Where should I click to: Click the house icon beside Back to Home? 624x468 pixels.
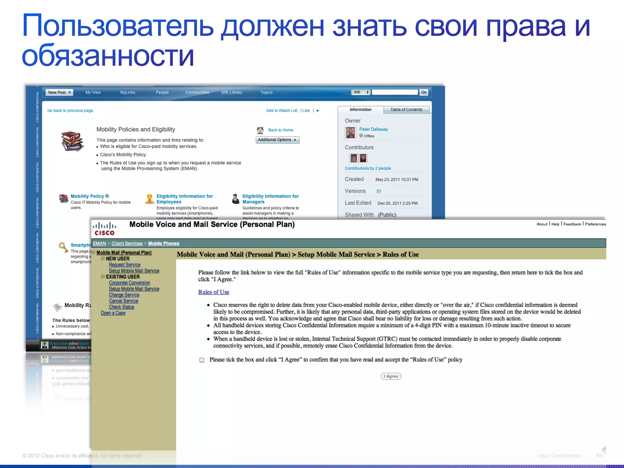coord(260,130)
